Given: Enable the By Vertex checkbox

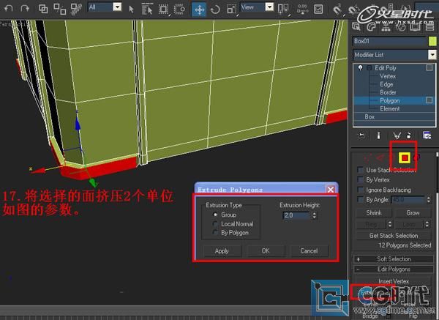Looking at the screenshot, I should point(360,179).
